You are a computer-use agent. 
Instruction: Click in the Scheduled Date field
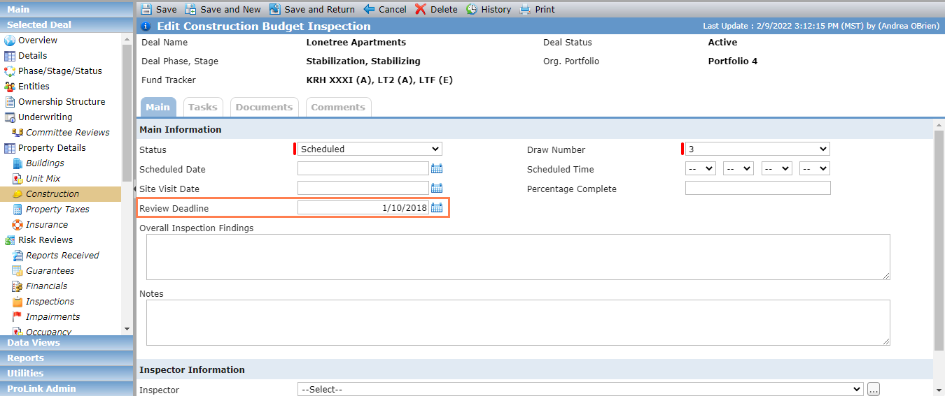pos(363,168)
